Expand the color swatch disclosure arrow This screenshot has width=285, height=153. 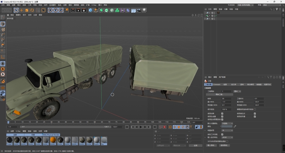tap(221, 126)
